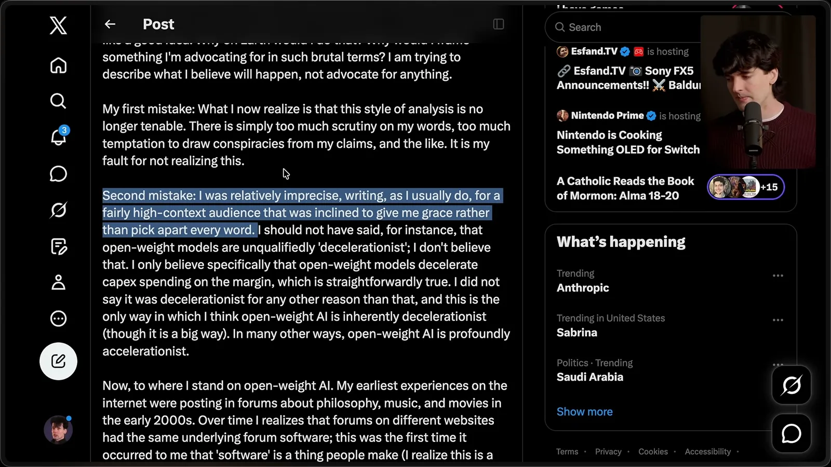Open the Cookies footer link
This screenshot has height=467, width=831.
(653, 451)
